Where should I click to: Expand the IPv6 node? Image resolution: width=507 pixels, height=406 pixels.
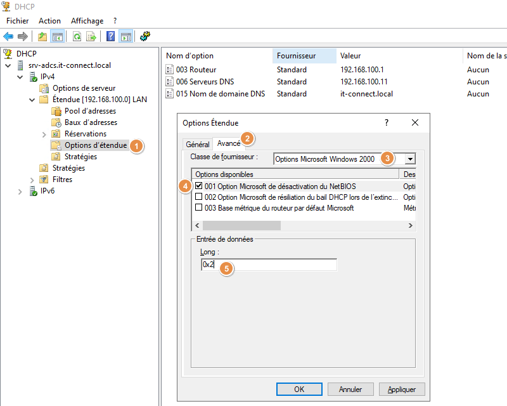[x=20, y=192]
